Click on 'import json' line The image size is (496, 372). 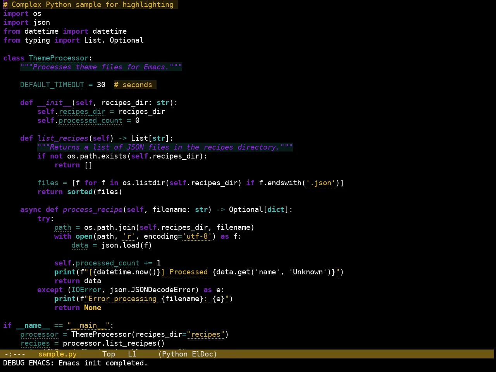27,22
